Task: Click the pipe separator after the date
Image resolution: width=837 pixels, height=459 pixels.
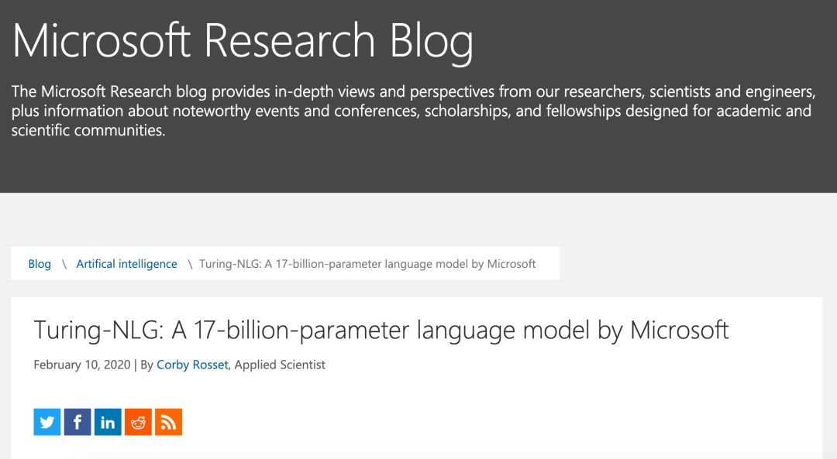Action: click(x=136, y=365)
